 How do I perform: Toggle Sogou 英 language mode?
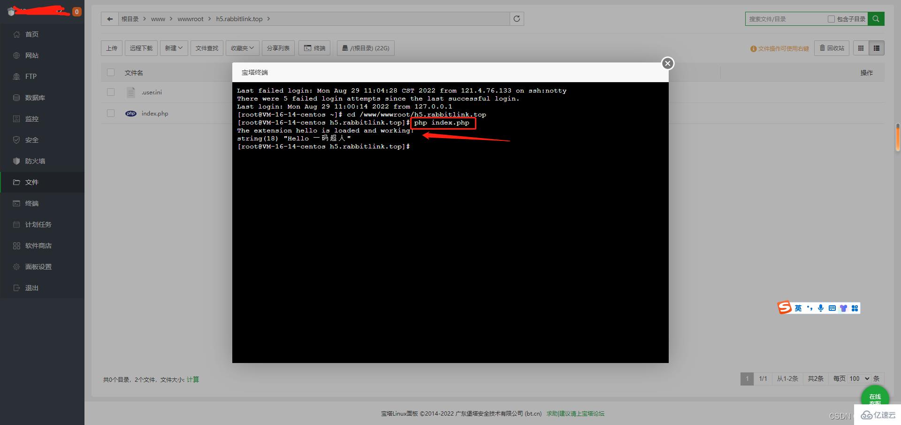(x=798, y=308)
